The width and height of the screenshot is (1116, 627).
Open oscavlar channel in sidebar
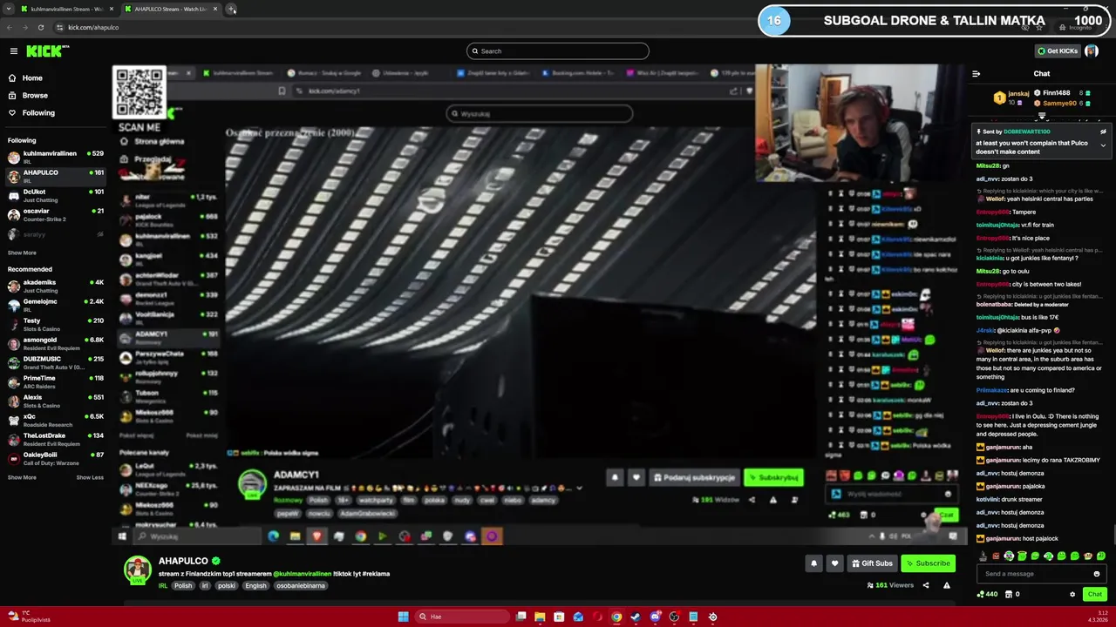pyautogui.click(x=55, y=215)
